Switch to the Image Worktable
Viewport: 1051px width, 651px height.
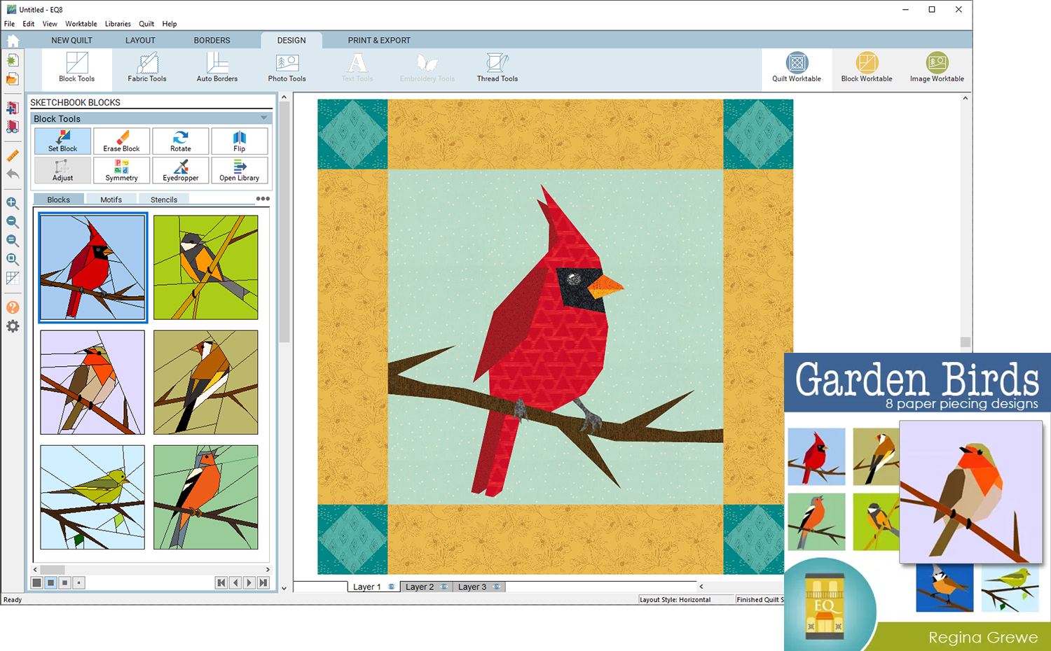click(x=937, y=68)
